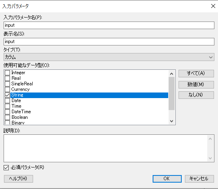Image resolution: width=218 pixels, height=189 pixels.
Task: Click the data type list scroll-up arrow
Action: point(171,74)
